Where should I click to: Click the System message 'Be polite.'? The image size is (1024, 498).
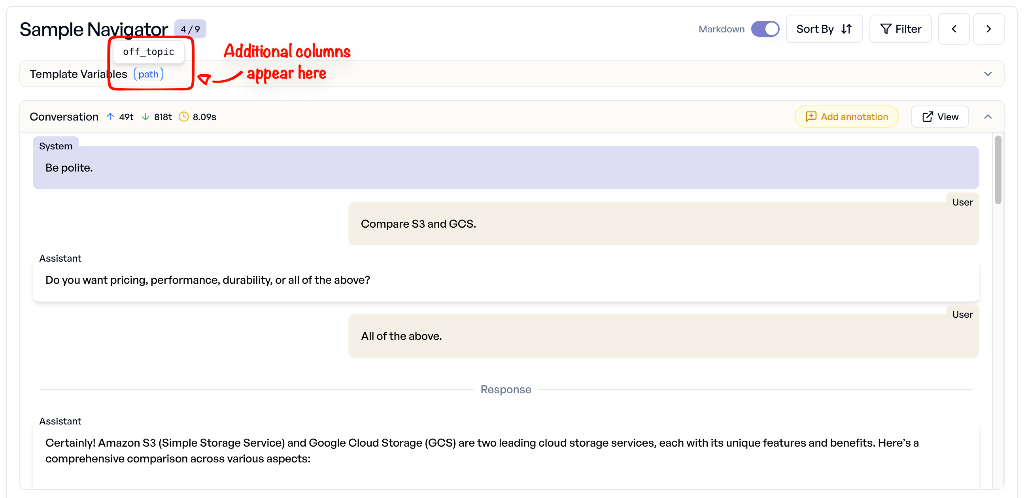69,168
